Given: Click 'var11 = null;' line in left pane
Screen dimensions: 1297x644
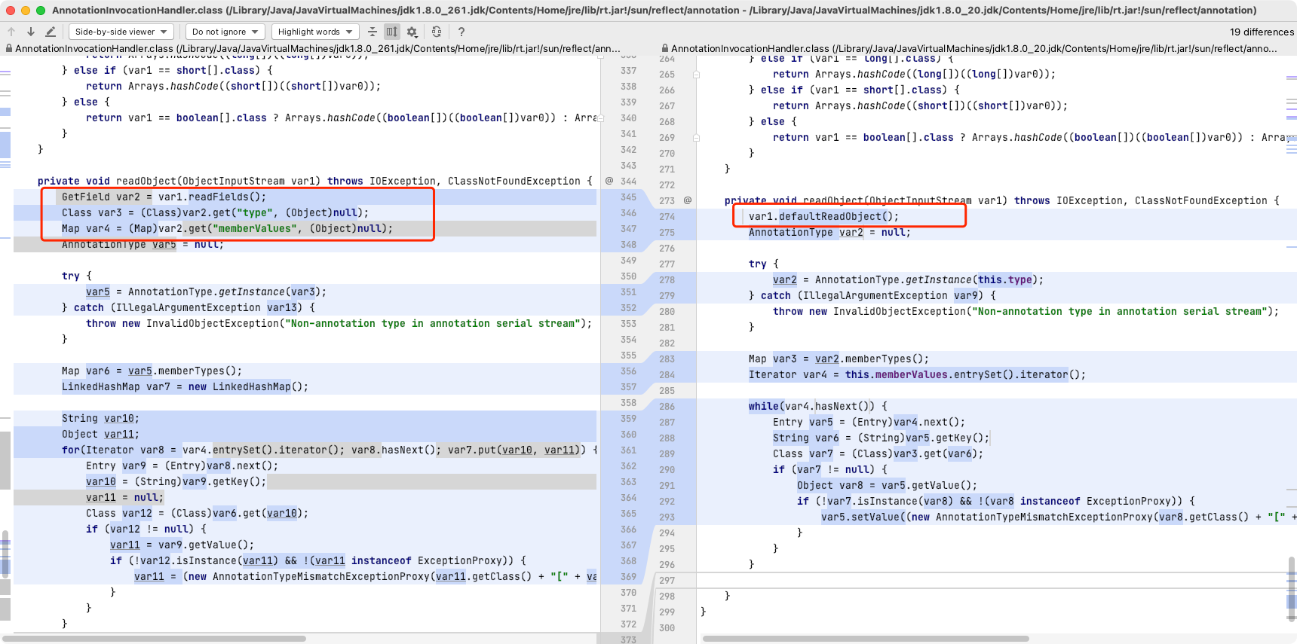Looking at the screenshot, I should pos(124,497).
